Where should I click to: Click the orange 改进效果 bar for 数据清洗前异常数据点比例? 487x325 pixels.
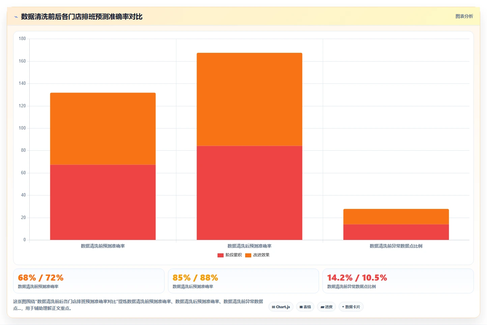396,217
